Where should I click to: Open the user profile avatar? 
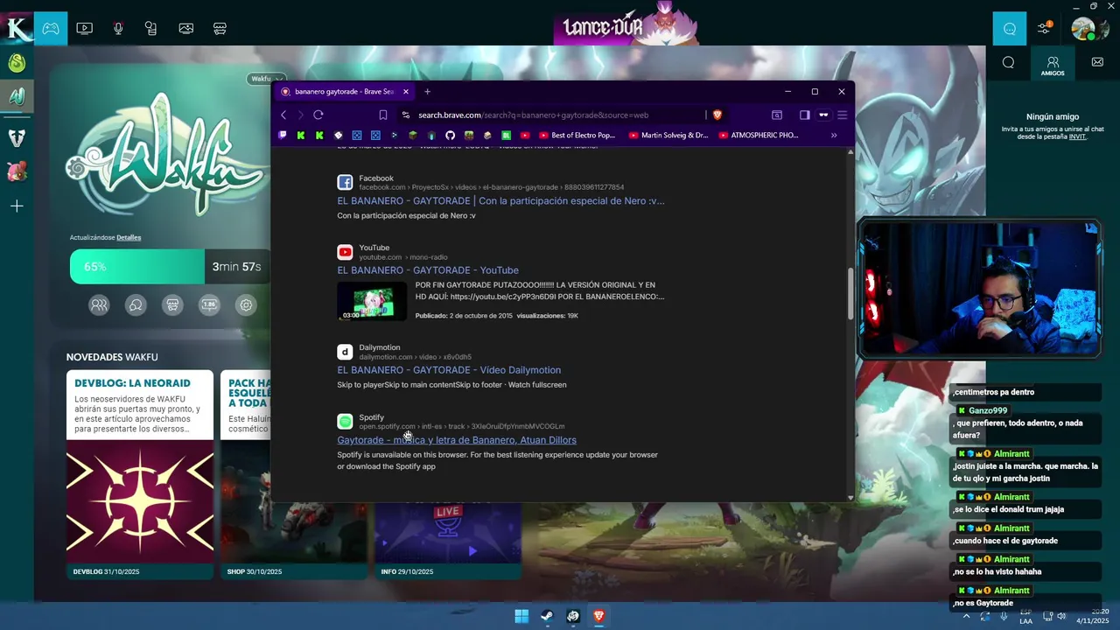(x=1084, y=28)
